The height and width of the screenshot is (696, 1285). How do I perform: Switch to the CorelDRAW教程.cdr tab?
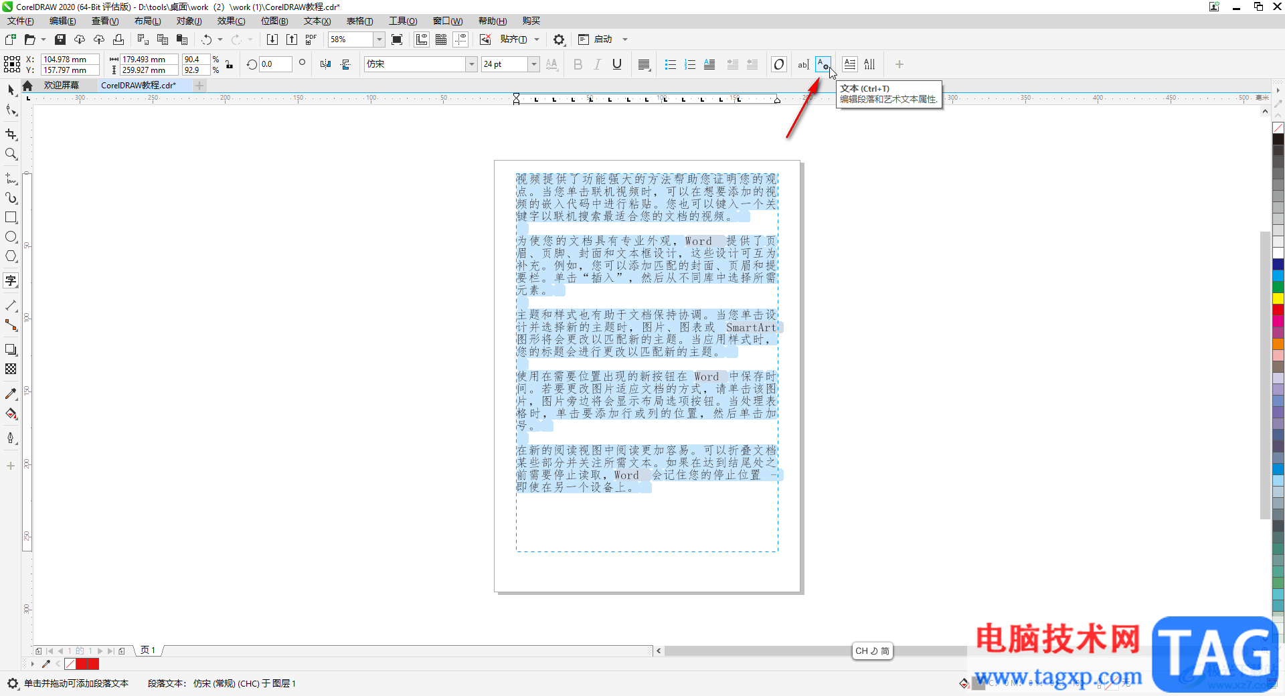[x=139, y=85]
